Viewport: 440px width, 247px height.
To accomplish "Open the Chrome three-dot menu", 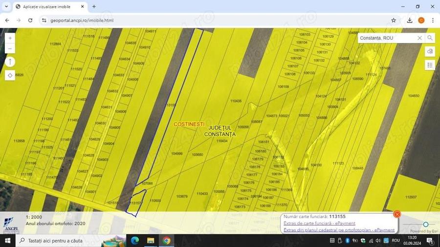I will click(433, 21).
